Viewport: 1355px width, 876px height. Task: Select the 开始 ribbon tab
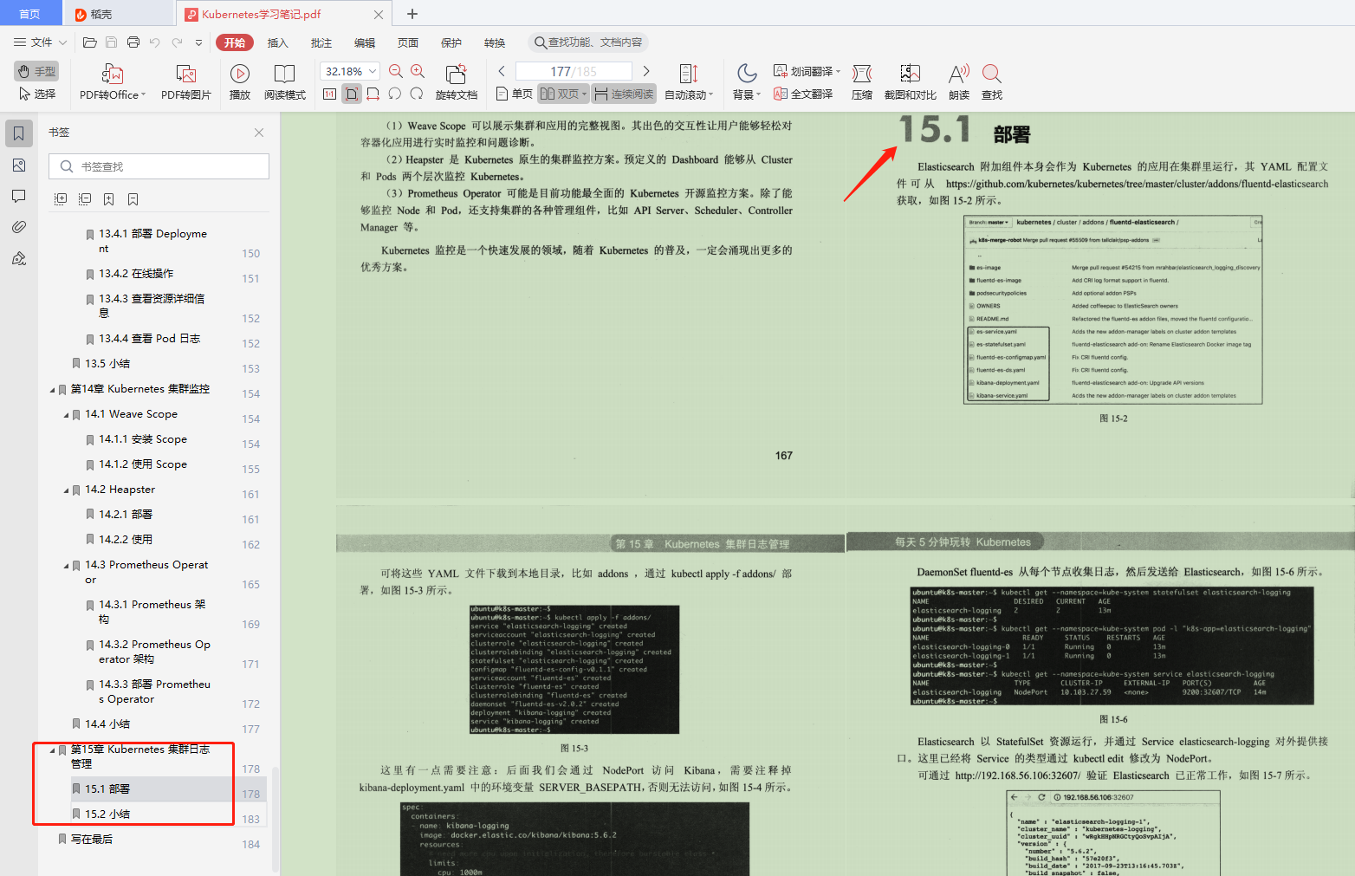[235, 42]
